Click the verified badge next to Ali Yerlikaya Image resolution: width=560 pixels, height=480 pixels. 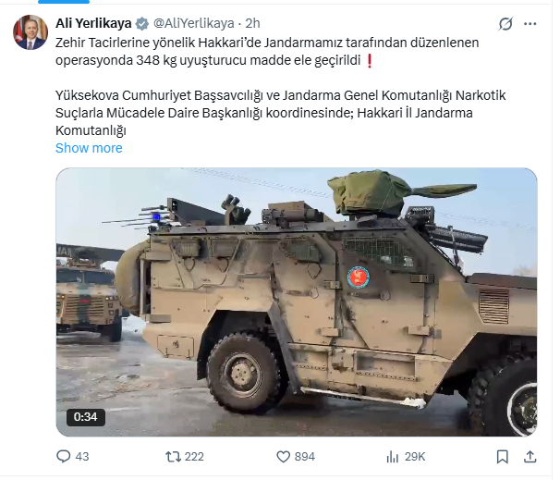click(x=142, y=24)
